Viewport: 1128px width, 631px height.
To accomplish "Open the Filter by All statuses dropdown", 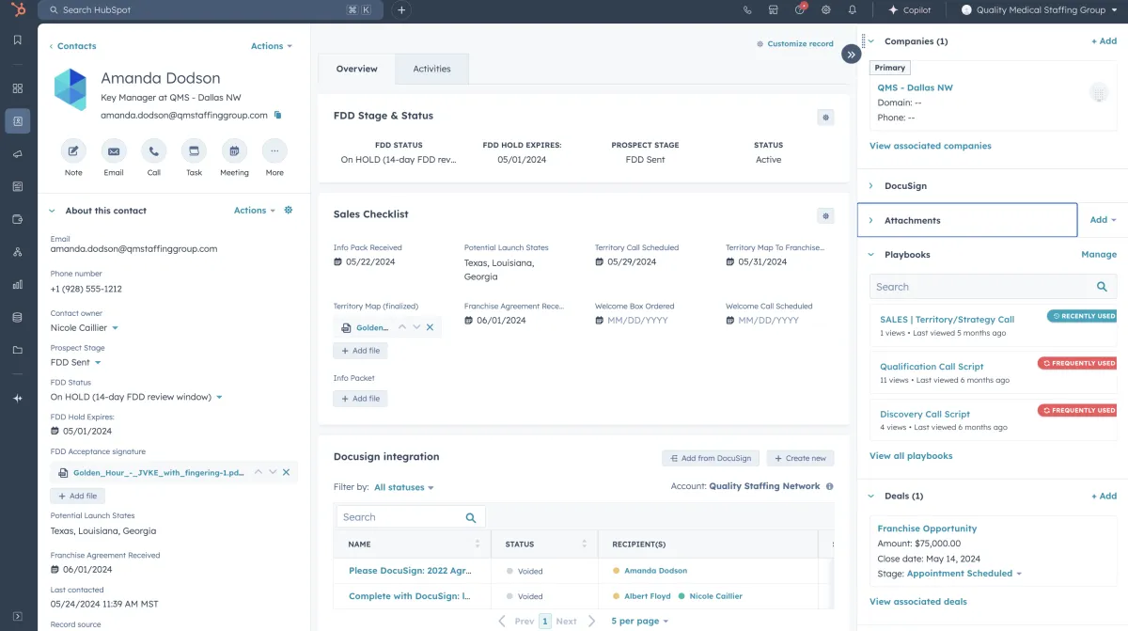I will [404, 487].
